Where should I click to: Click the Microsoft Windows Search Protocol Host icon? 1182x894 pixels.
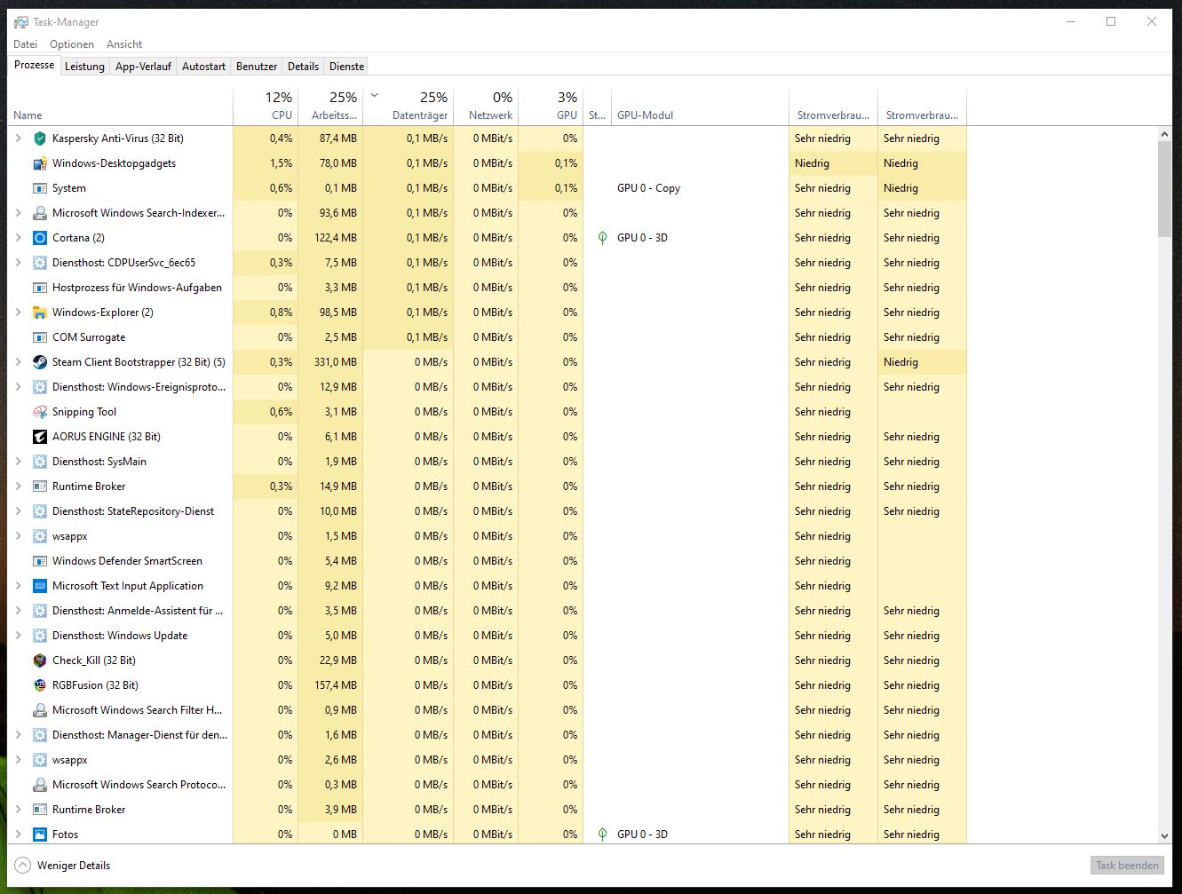(x=39, y=785)
